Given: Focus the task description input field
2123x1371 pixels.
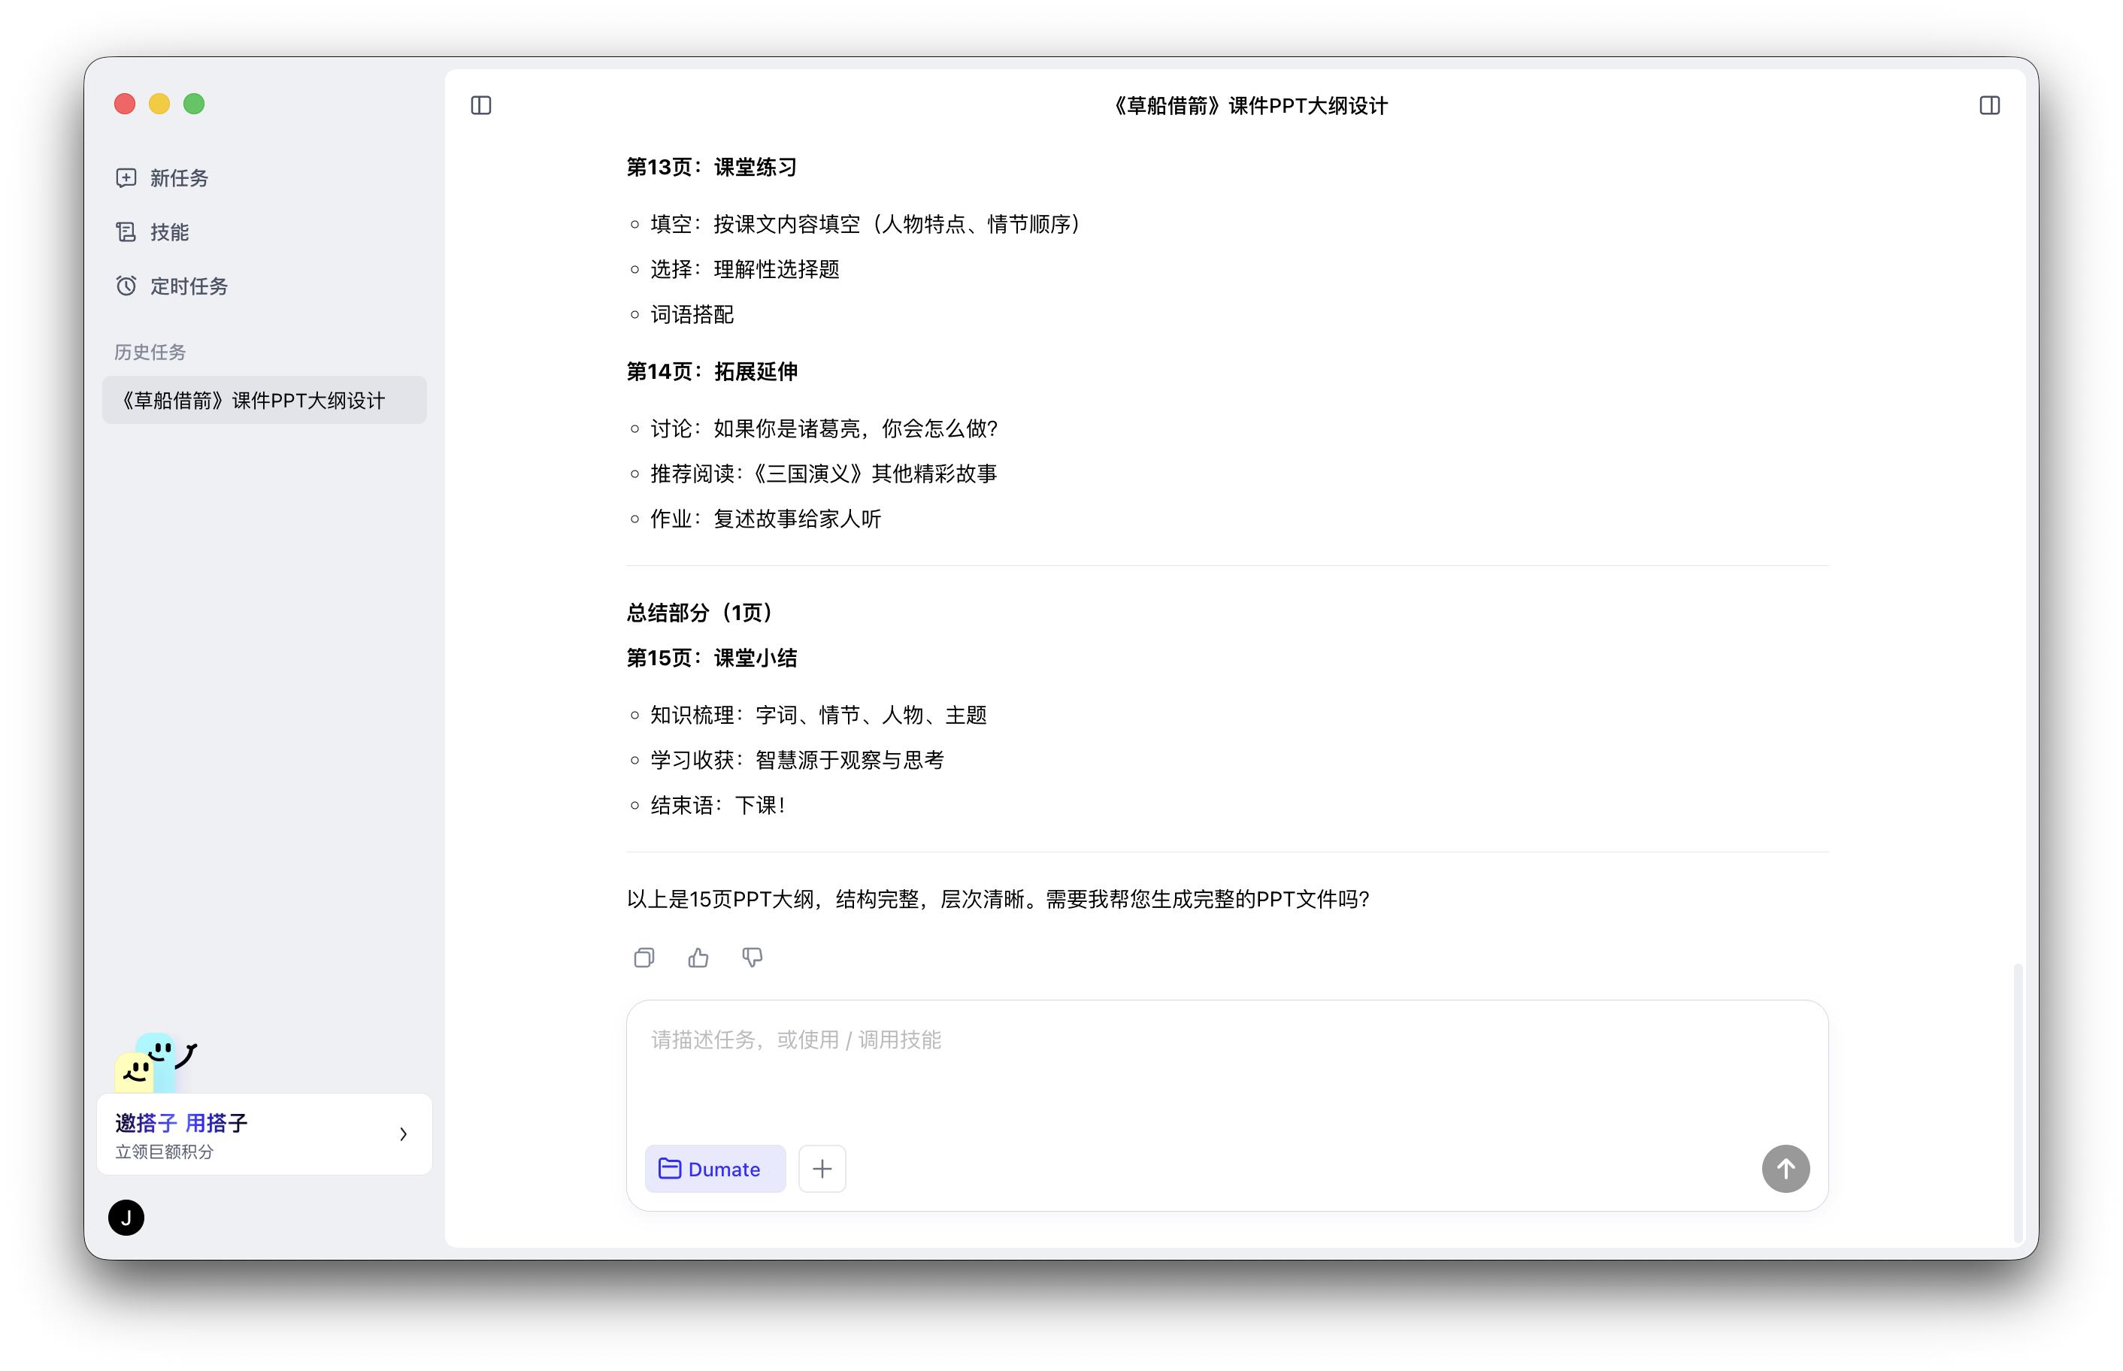Looking at the screenshot, I should (1157, 1068).
